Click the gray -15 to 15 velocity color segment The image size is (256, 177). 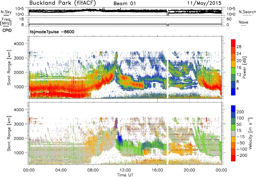233,134
